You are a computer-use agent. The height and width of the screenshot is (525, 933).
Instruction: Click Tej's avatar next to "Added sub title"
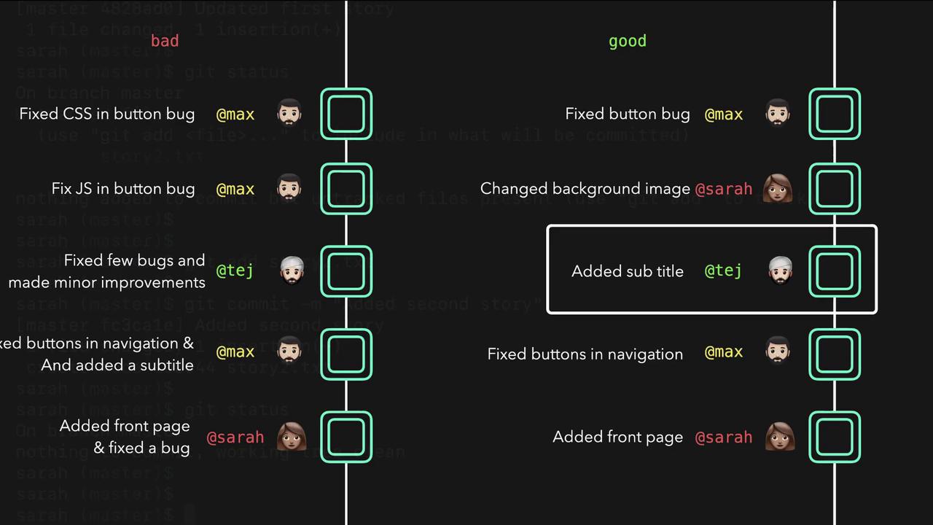[x=780, y=271]
